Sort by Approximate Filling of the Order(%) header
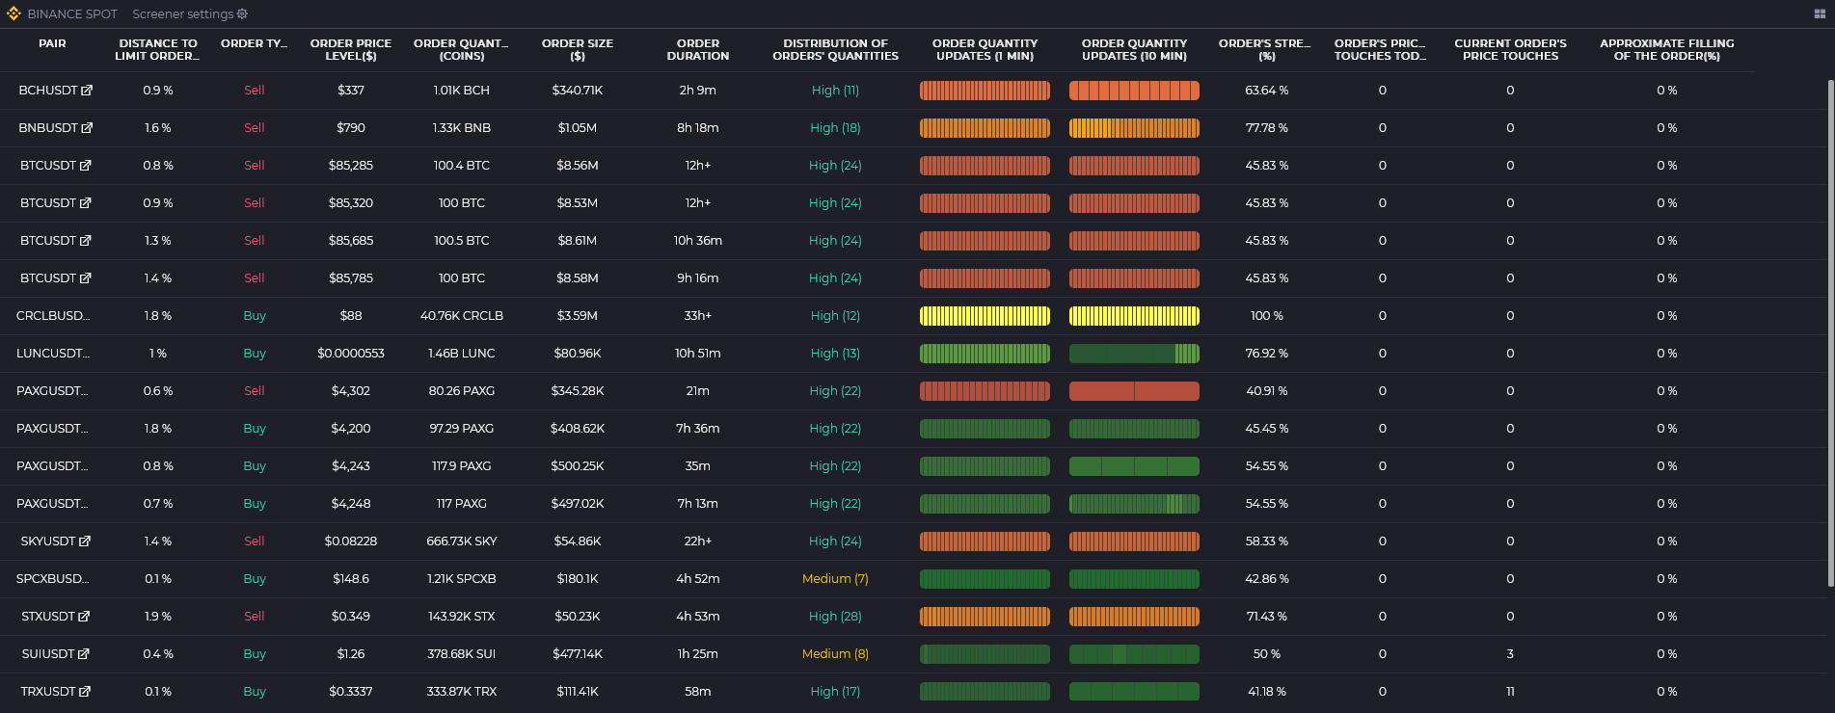The height and width of the screenshot is (713, 1835). (1666, 49)
